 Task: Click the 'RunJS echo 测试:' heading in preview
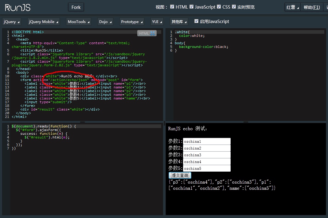187,129
